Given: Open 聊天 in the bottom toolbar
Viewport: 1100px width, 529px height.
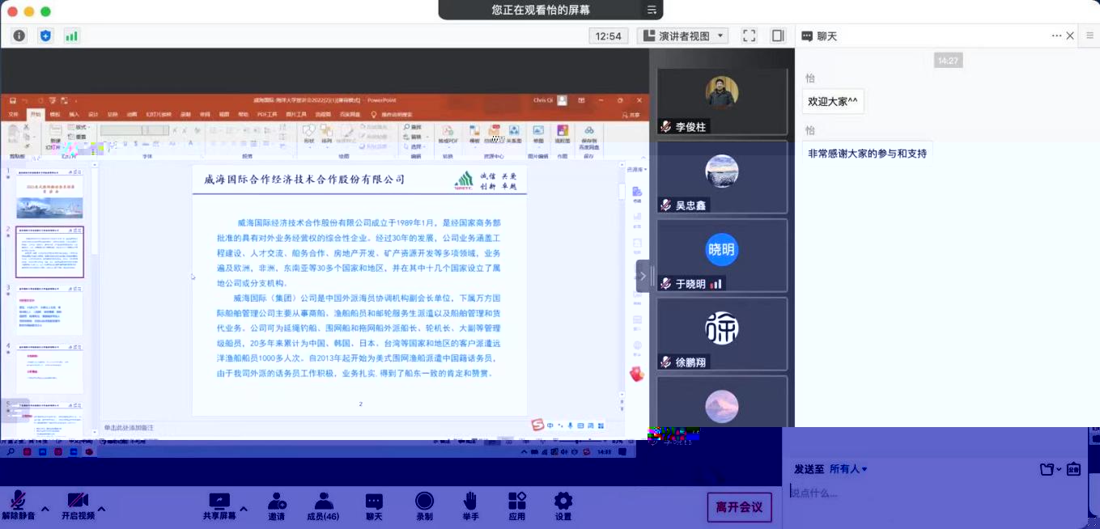Looking at the screenshot, I should pyautogui.click(x=374, y=506).
